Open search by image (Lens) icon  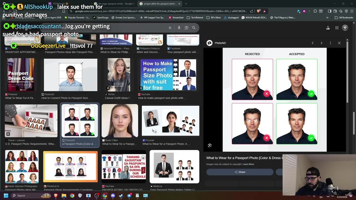pos(186,28)
